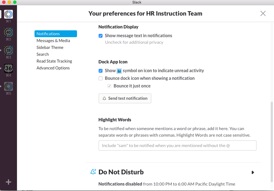Switch to the workspace labeled ⌘5
Viewport: 274px width, 191px height.
point(8,86)
